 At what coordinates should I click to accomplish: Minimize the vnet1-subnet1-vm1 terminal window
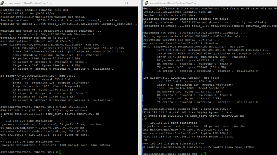pyautogui.click(x=116, y=3)
